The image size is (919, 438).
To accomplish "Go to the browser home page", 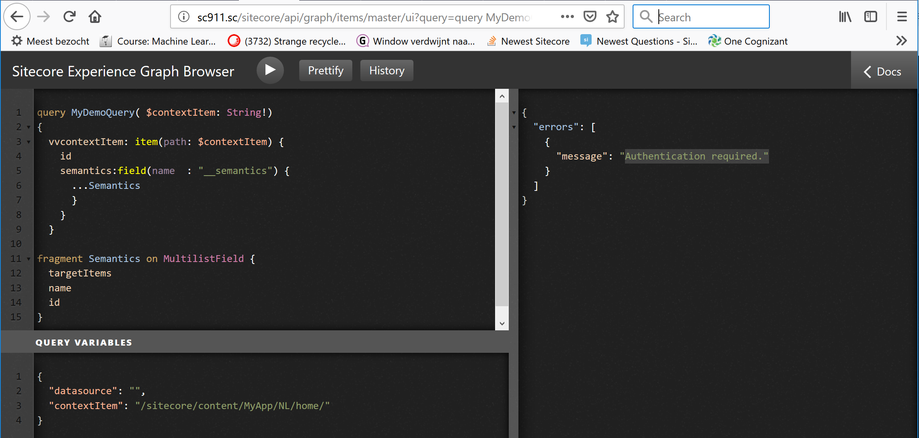I will [95, 17].
